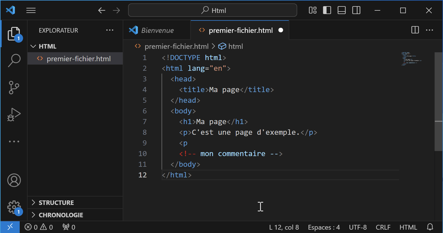Click the VS Code logo in title bar
443x233 pixels.
click(x=10, y=10)
